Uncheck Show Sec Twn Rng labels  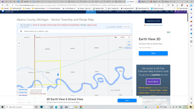click(30, 94)
